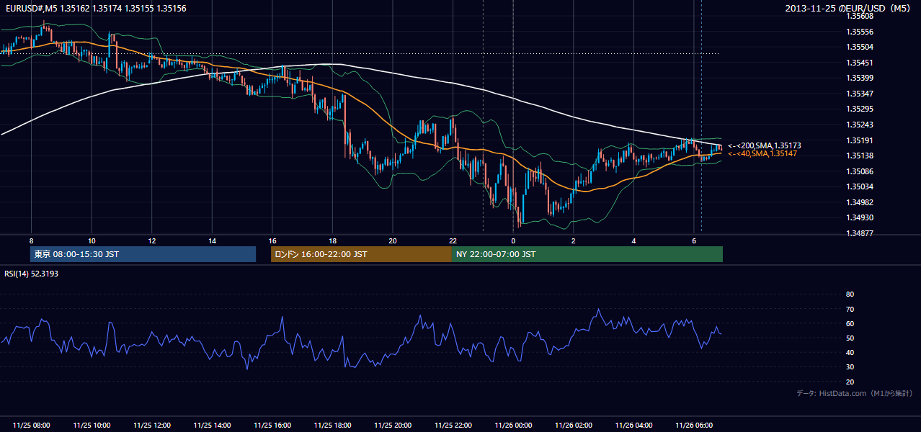
Task: Click price axis value 1.35243
Action: [859, 125]
